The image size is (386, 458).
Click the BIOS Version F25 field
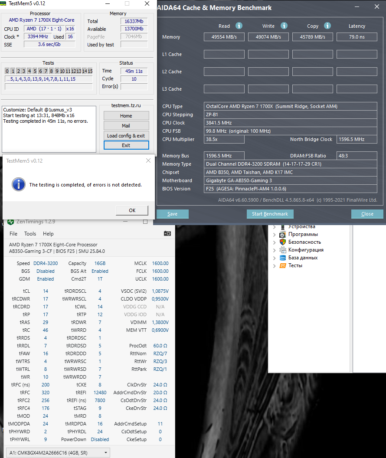click(x=290, y=189)
